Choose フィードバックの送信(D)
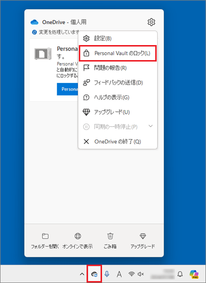 (118, 83)
